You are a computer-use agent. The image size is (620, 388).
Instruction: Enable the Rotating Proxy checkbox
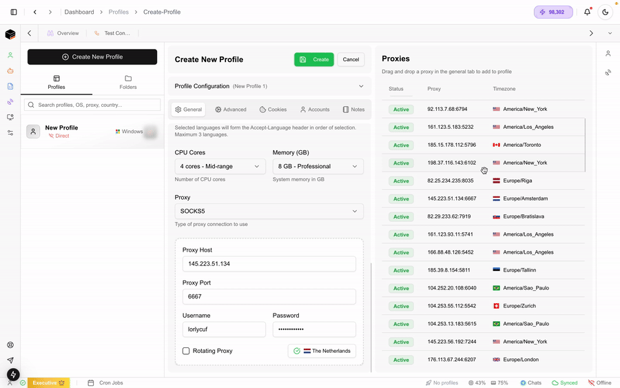[186, 351]
